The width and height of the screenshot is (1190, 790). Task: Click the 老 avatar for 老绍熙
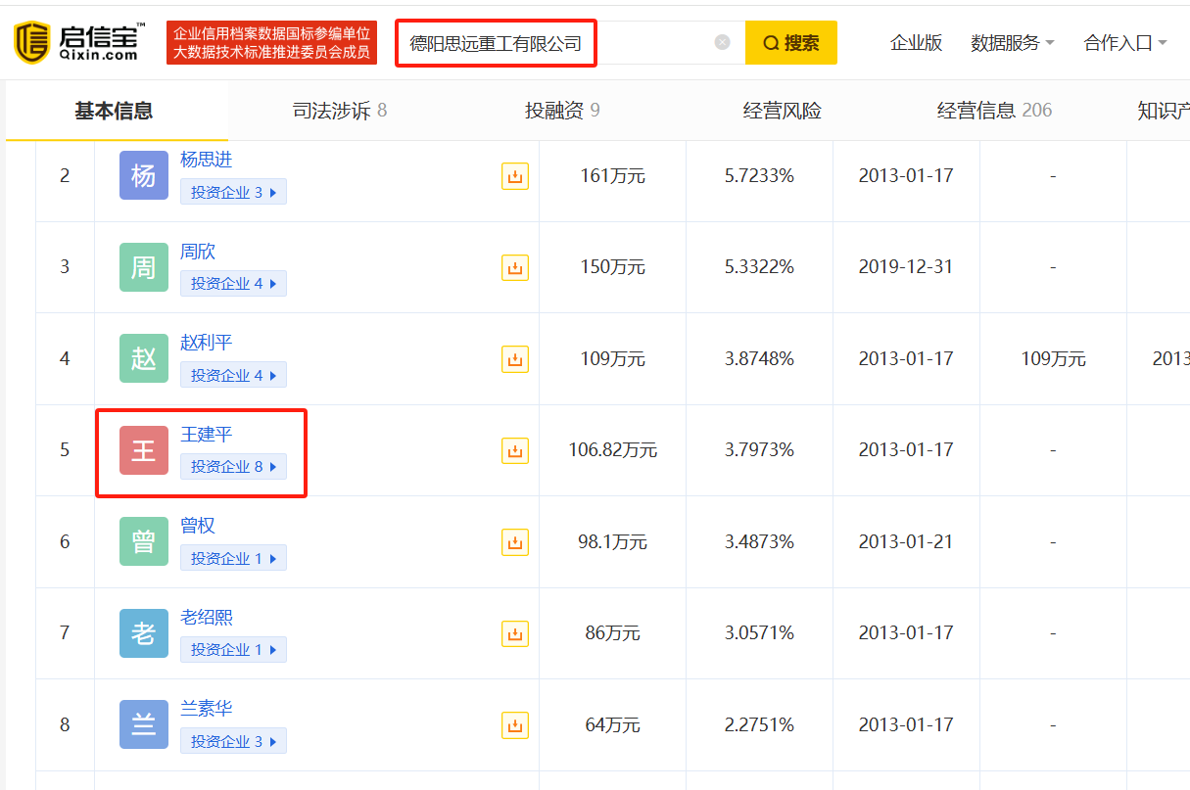tap(144, 633)
